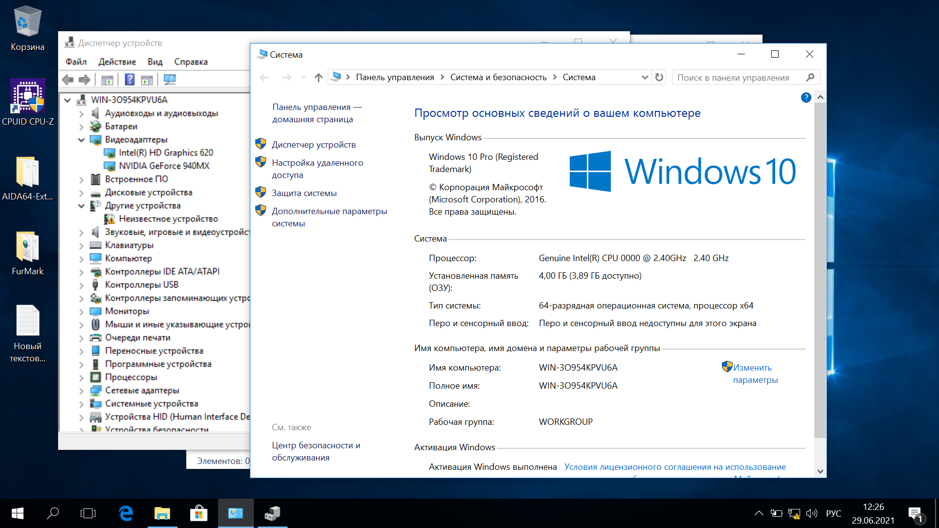Go up one level in Control Panel
The width and height of the screenshot is (939, 528).
click(318, 77)
